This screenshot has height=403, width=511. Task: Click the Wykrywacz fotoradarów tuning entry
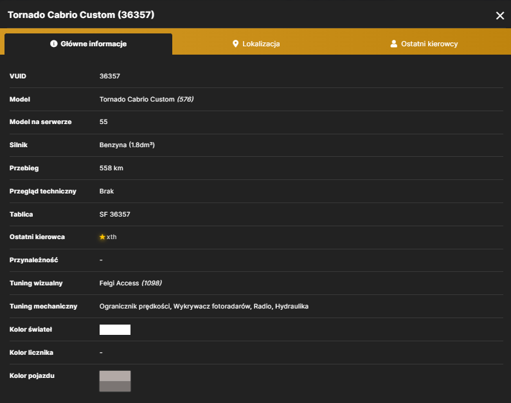click(212, 306)
